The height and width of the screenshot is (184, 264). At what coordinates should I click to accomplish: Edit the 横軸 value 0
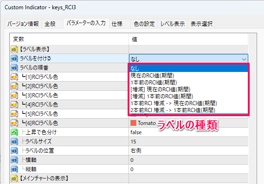tap(188, 160)
